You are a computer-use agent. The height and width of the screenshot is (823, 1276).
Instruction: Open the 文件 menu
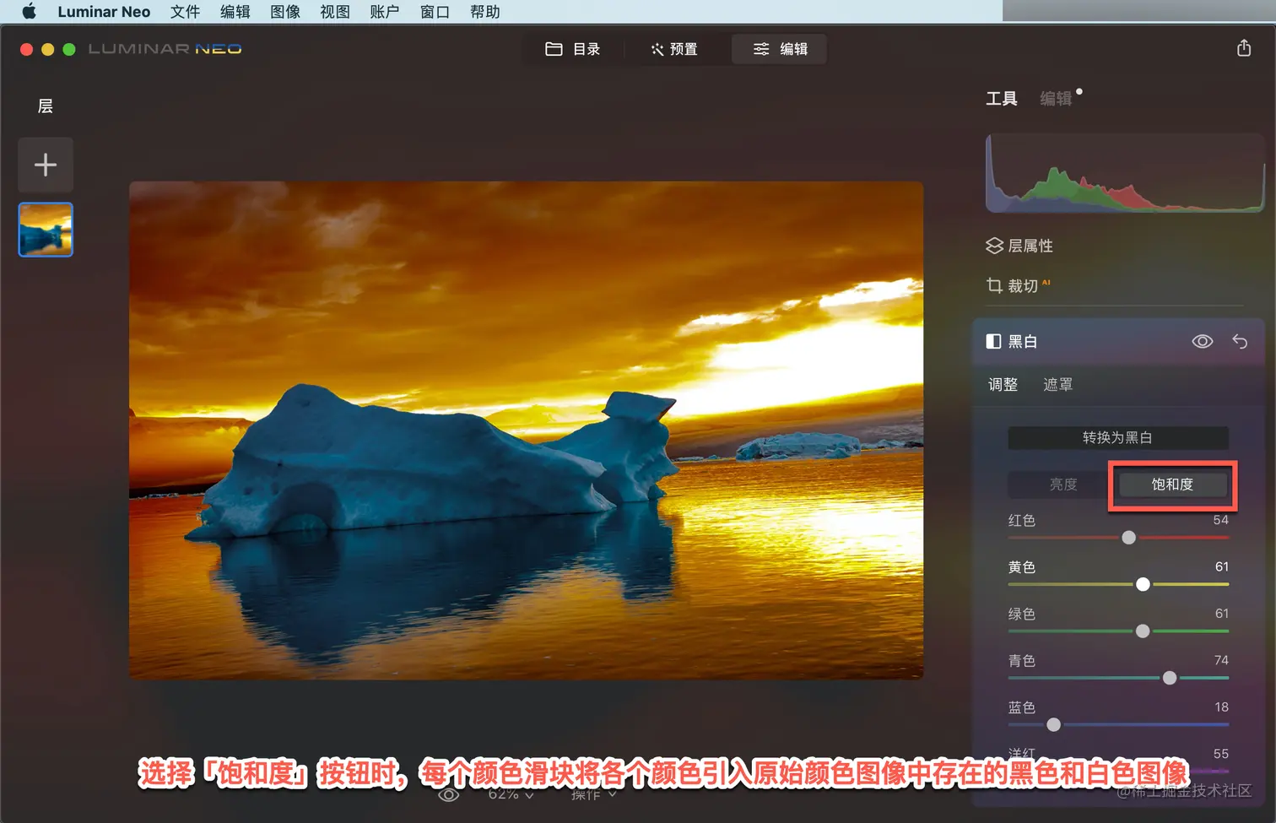pos(185,12)
